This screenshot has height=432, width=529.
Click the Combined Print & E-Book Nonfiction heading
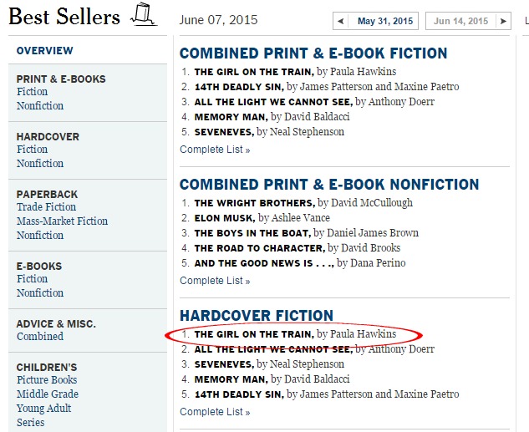click(329, 185)
